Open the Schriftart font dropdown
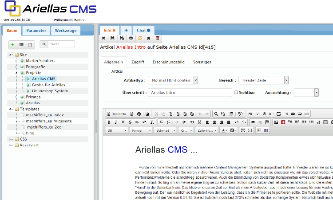Viewport: 333px width, 200px height. [166, 130]
